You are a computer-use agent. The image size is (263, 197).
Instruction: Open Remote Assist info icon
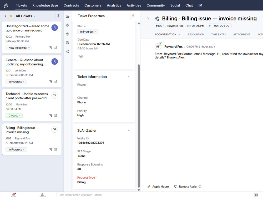[x=200, y=186]
